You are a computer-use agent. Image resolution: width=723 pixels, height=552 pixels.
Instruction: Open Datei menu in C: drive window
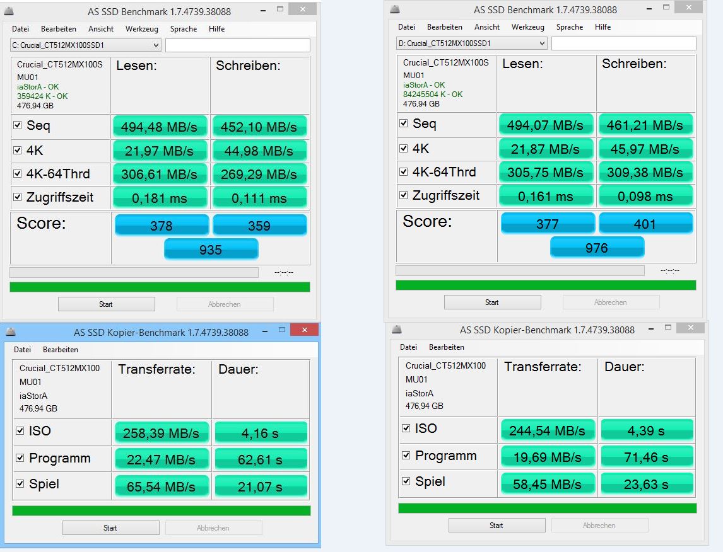[x=20, y=28]
